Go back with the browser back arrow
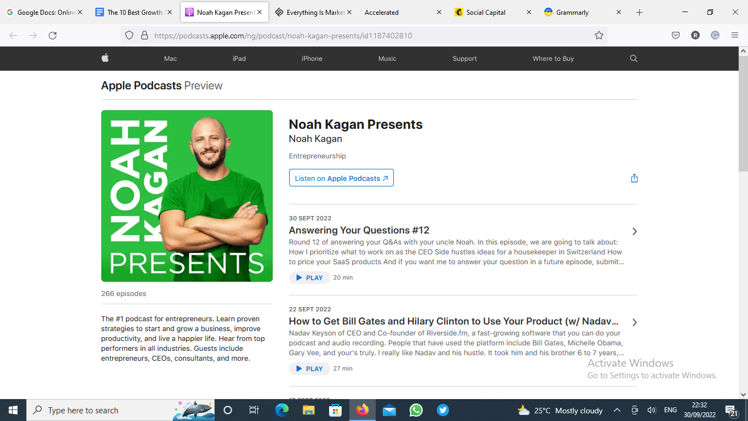This screenshot has height=421, width=748. point(13,35)
